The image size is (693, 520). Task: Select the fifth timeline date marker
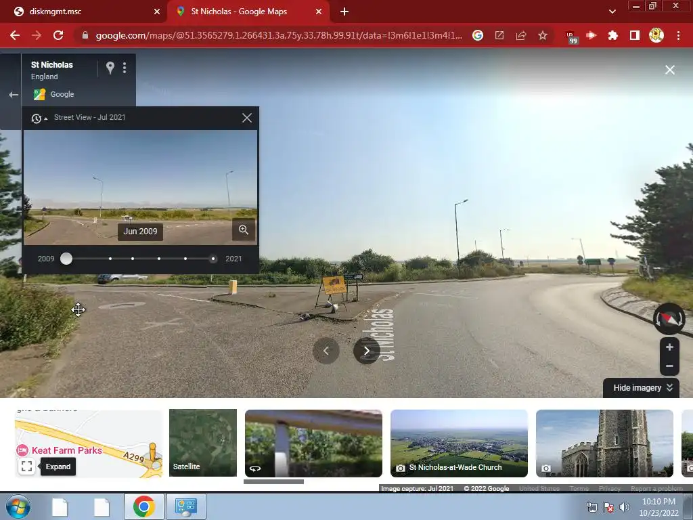tap(185, 259)
